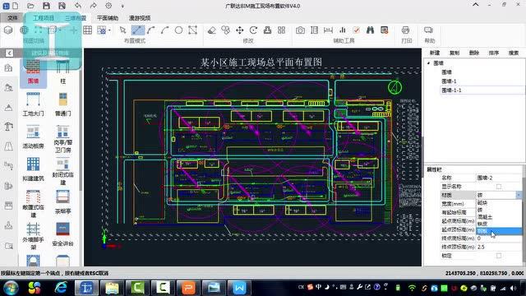Open the settings gear in quick access bar
The image size is (526, 296).
(108, 6)
